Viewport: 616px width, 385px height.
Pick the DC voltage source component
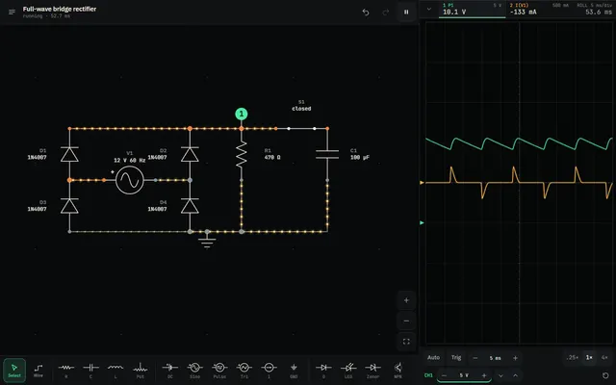coord(170,370)
